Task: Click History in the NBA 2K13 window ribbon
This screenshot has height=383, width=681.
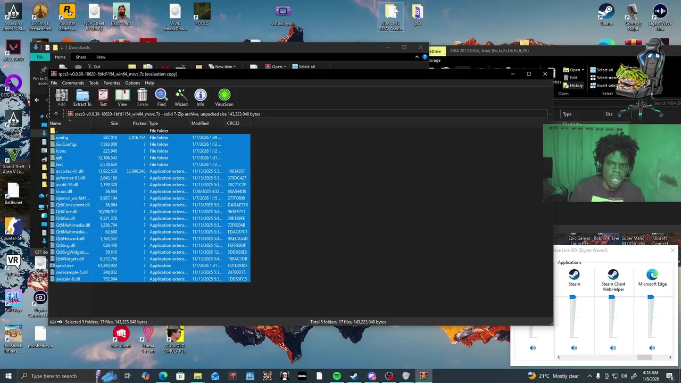Action: [x=573, y=86]
